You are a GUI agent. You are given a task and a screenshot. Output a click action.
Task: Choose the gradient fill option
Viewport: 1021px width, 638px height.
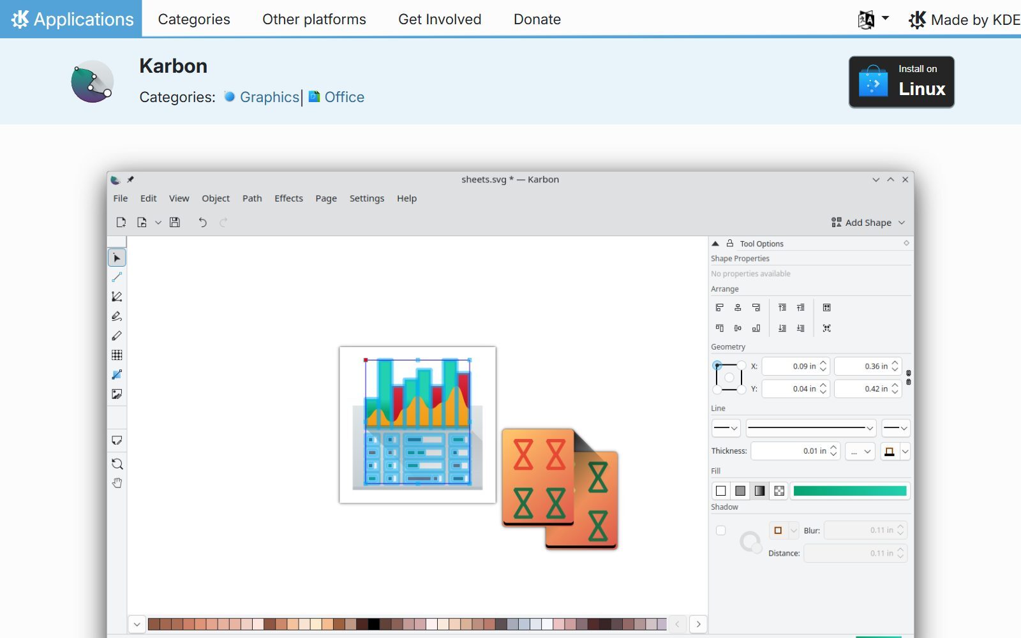point(759,491)
